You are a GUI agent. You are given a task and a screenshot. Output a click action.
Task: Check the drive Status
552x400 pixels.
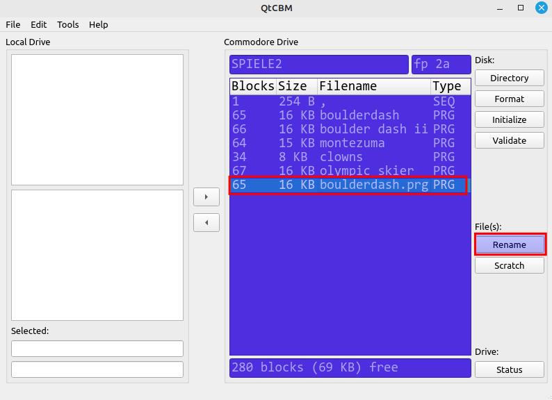509,370
